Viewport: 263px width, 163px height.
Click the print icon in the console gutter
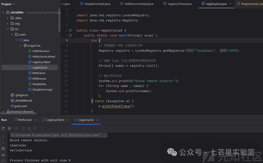coord(3,161)
